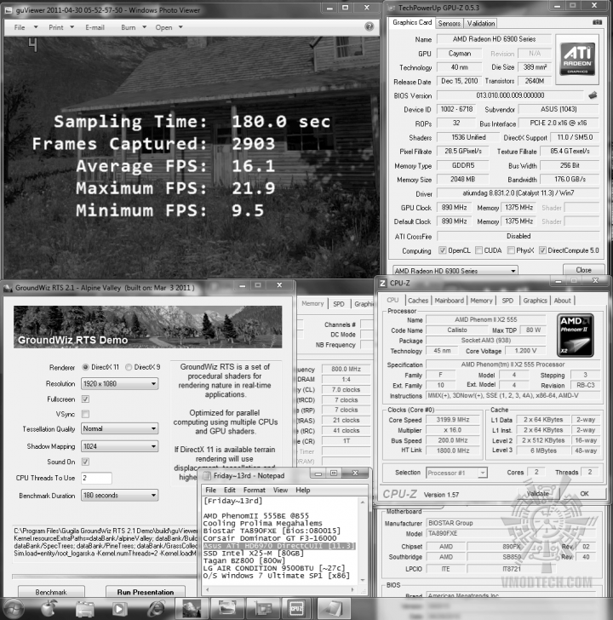Viewport: 613px width, 620px height.
Task: Click Photo Viewer title bar icon
Action: 9,10
